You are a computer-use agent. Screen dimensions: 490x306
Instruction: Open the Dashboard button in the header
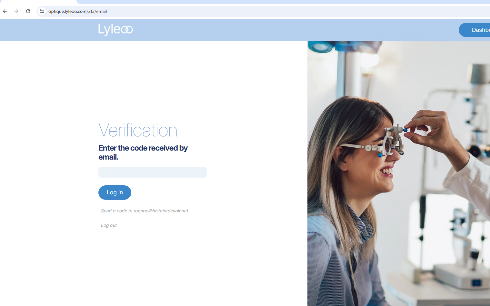click(x=474, y=30)
